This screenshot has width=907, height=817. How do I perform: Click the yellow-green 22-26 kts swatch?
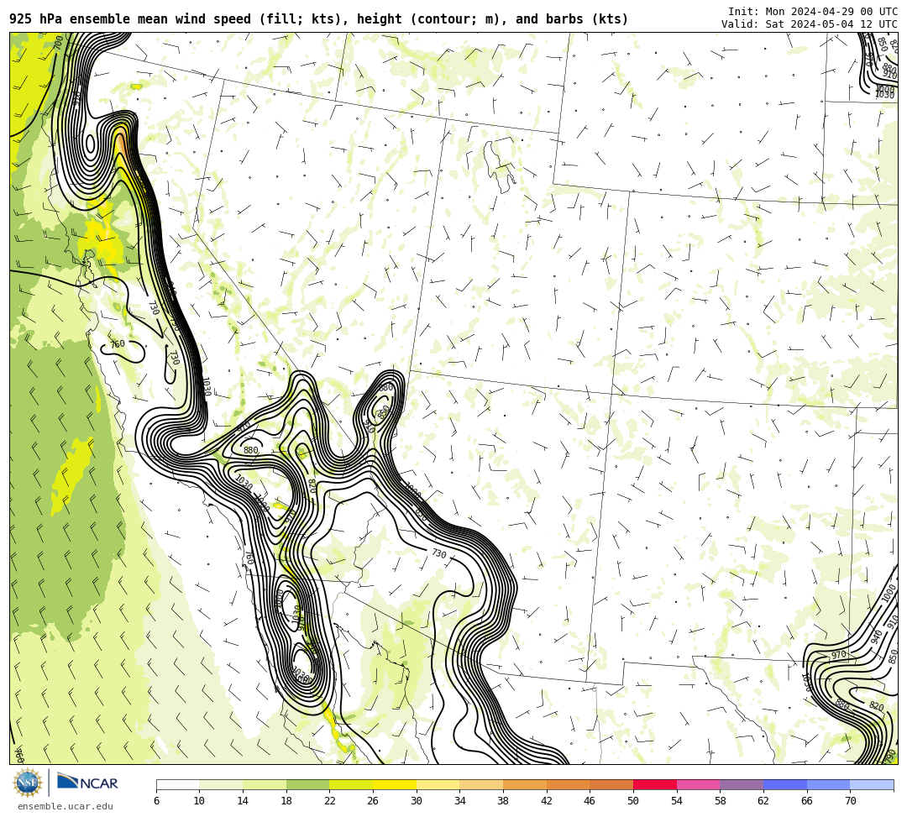(x=351, y=784)
